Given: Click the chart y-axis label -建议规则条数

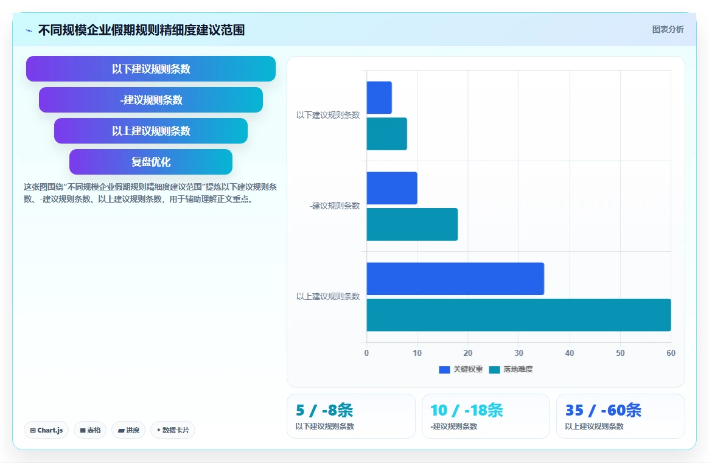Looking at the screenshot, I should tap(335, 206).
